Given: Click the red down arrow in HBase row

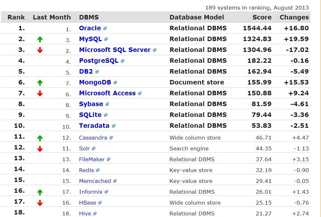Looking at the screenshot, I should tap(40, 203).
